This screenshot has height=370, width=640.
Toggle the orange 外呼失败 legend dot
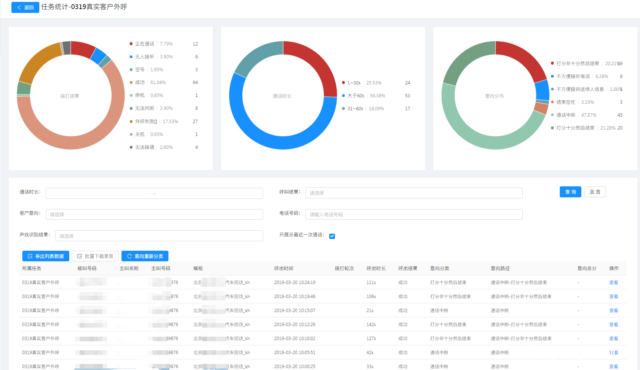(131, 122)
